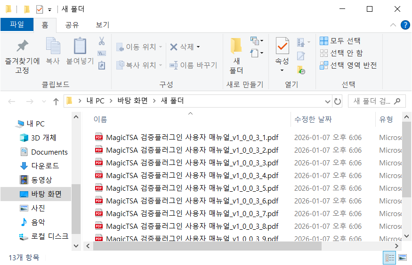Image resolution: width=412 pixels, height=265 pixels.
Task: Click the new item icon
Action: tap(254, 40)
